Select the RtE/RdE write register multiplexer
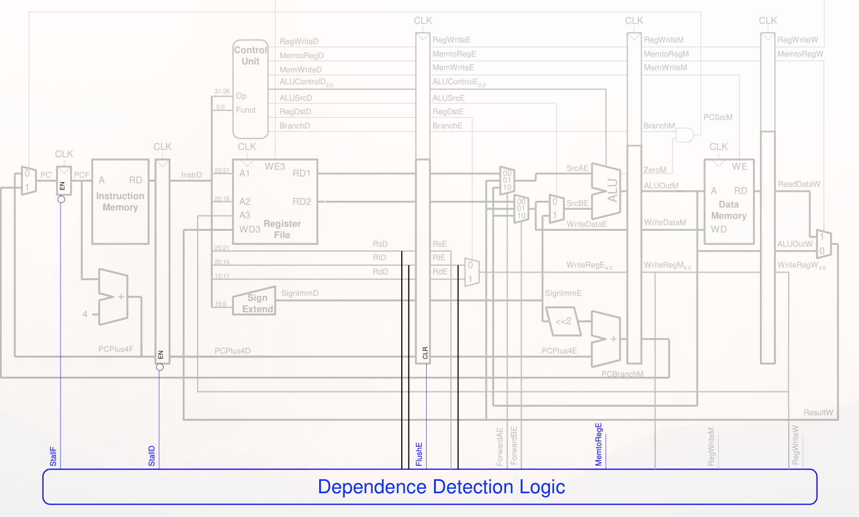The image size is (859, 517). (471, 272)
